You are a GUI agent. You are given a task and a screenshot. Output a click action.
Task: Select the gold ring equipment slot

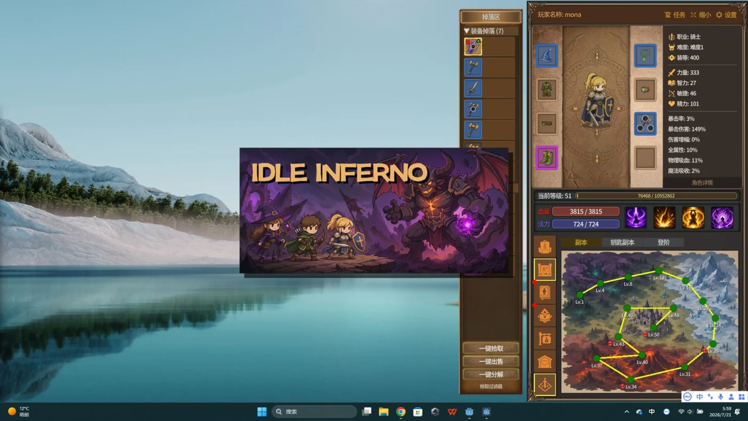click(645, 90)
